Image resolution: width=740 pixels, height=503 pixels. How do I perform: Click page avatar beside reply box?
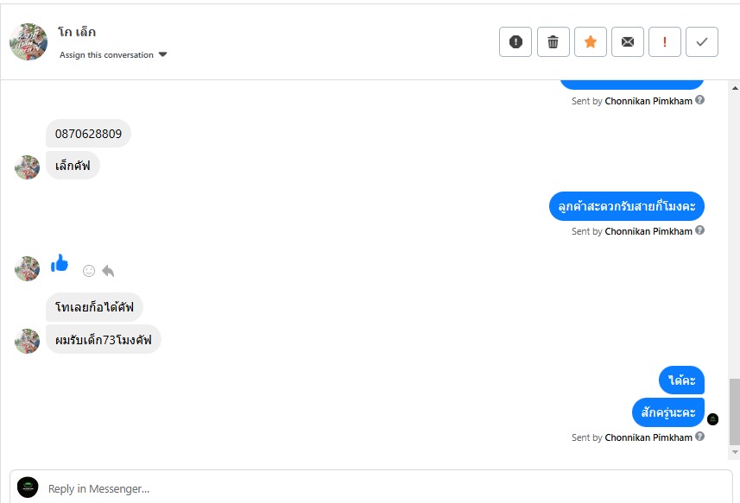[28, 487]
